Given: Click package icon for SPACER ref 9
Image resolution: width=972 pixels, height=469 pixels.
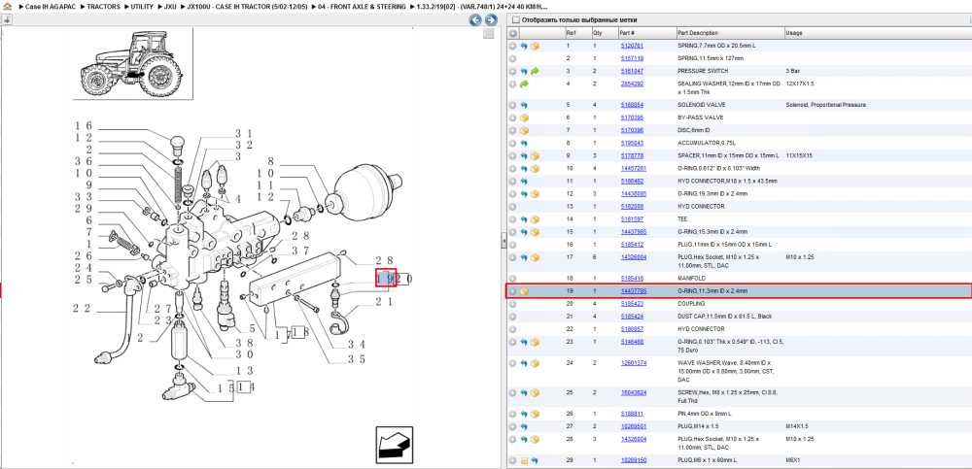Looking at the screenshot, I should click(535, 155).
